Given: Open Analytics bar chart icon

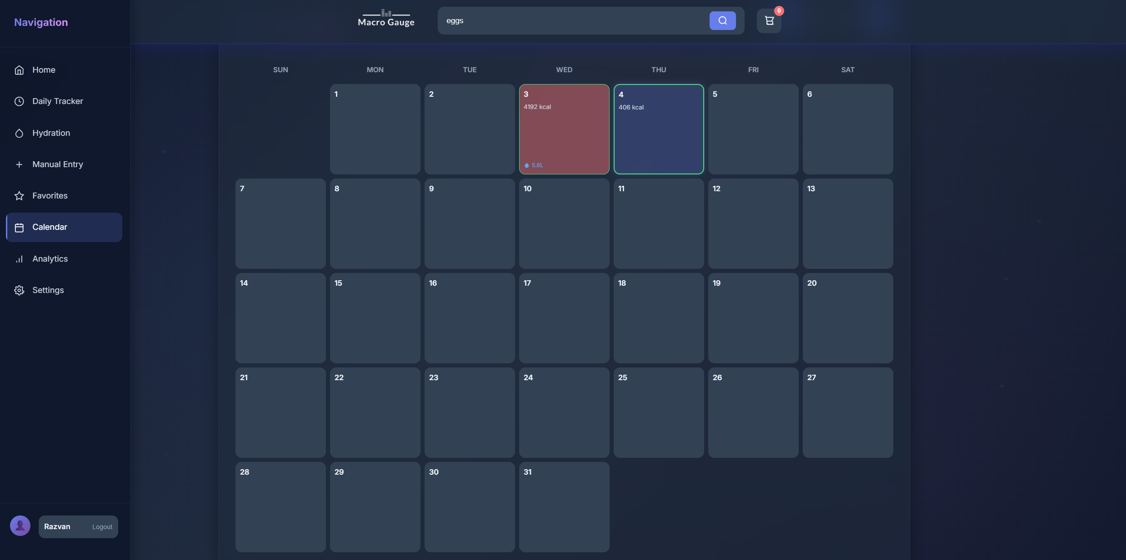Looking at the screenshot, I should (19, 259).
